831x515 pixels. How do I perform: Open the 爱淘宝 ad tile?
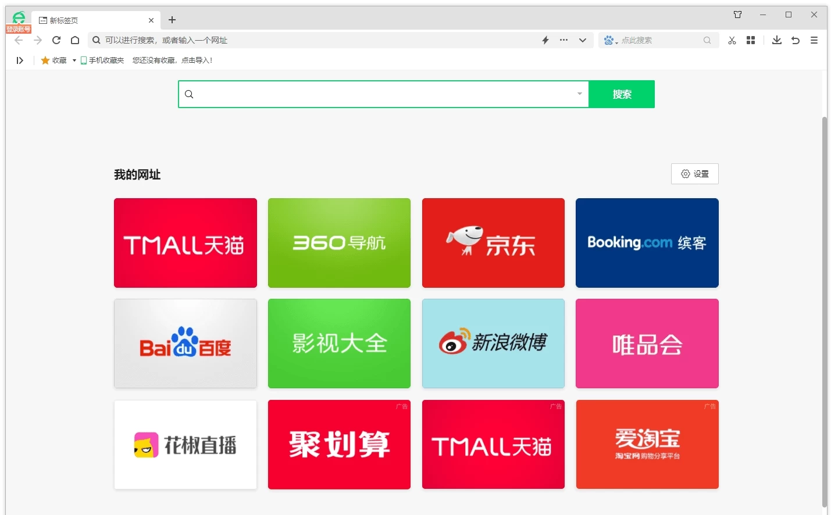(x=647, y=445)
